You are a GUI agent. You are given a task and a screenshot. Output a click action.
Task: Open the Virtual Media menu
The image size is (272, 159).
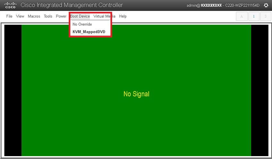(104, 16)
